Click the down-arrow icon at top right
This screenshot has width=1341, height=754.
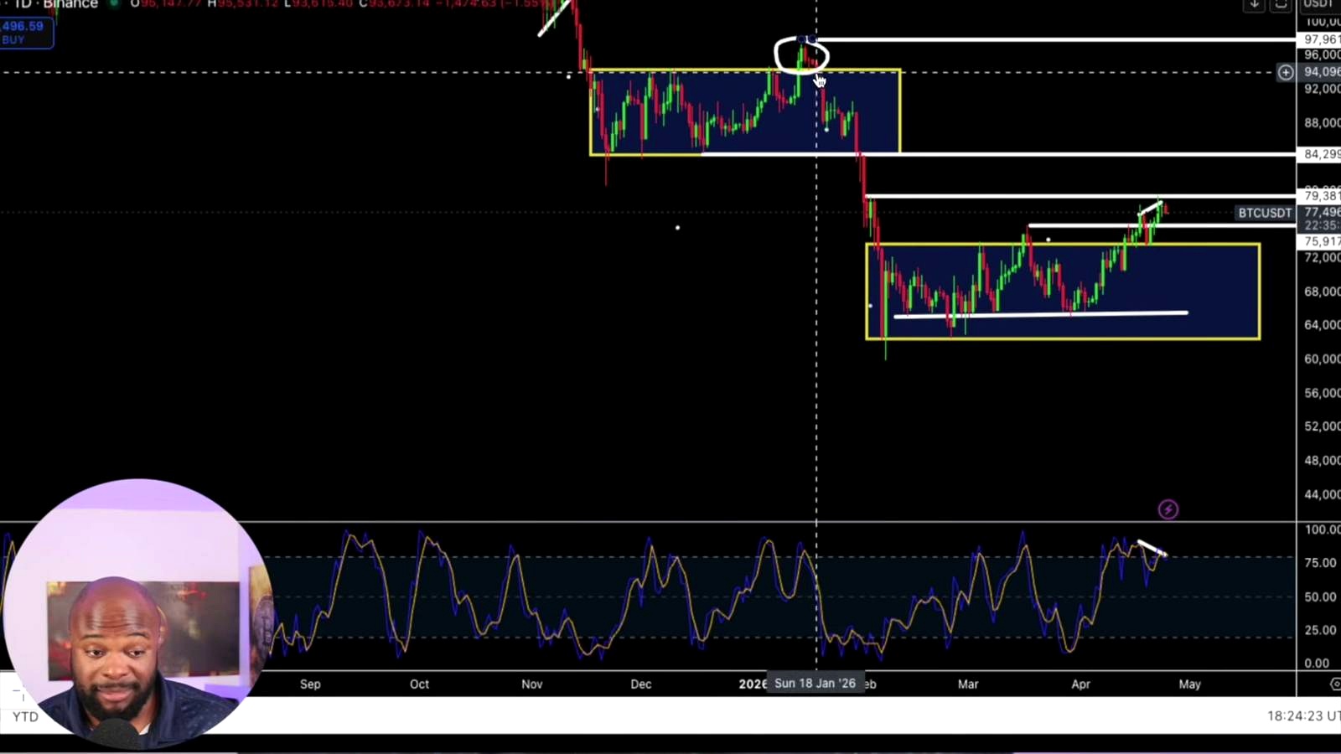pyautogui.click(x=1254, y=4)
